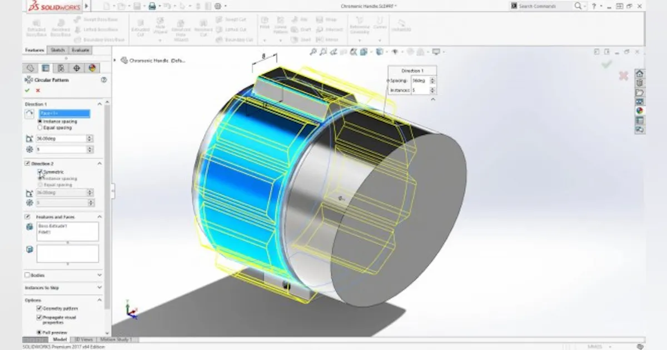The width and height of the screenshot is (667, 350).
Task: Open the FeatureManager design tree tab icon
Action: [30, 68]
